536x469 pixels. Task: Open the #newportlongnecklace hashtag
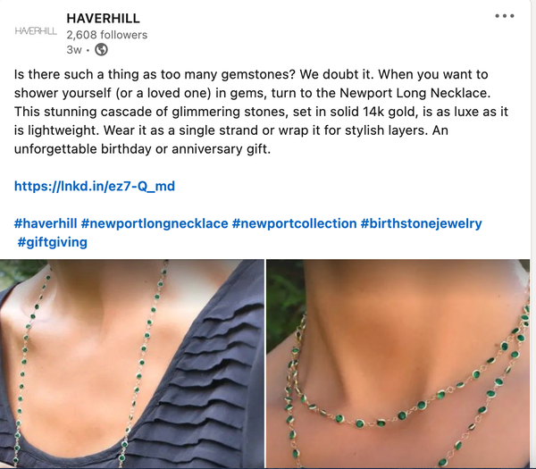click(155, 223)
